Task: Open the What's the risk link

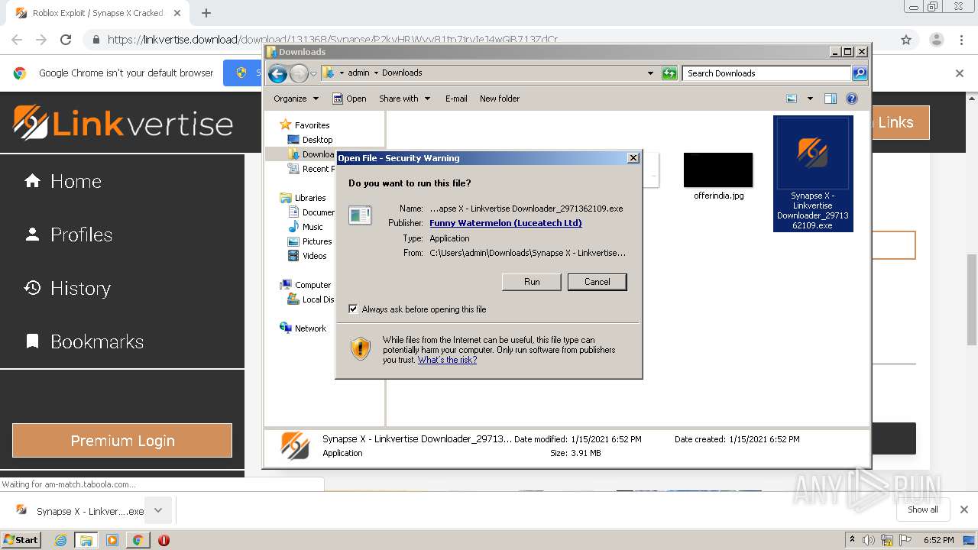Action: [x=447, y=360]
